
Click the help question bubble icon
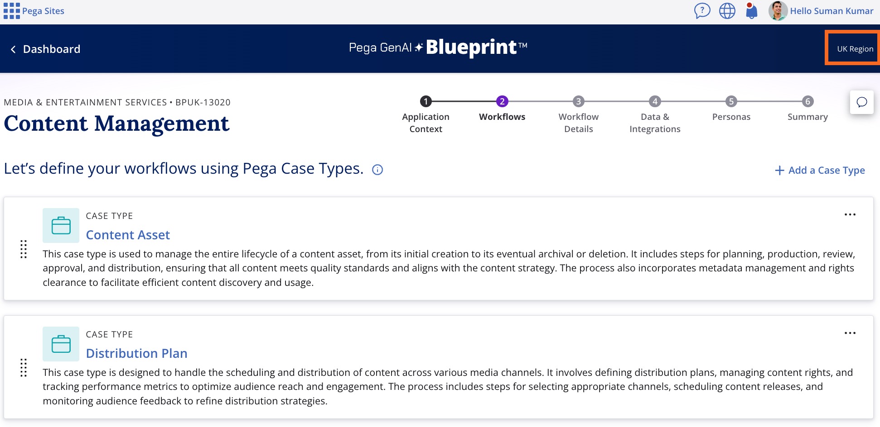[702, 11]
